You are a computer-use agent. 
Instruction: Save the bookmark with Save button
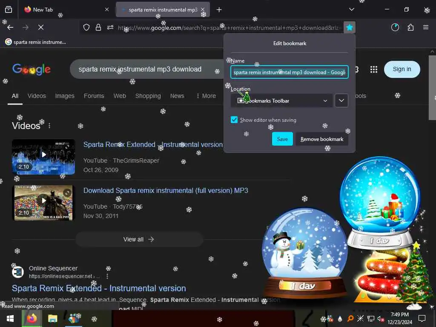click(282, 139)
